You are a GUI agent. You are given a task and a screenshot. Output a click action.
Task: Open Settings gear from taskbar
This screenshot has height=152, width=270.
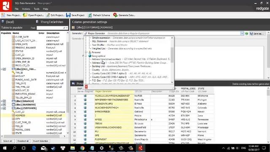102,148
